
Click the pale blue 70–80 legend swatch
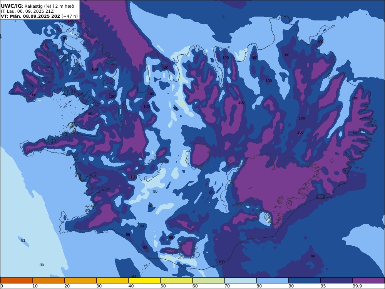coord(240,281)
